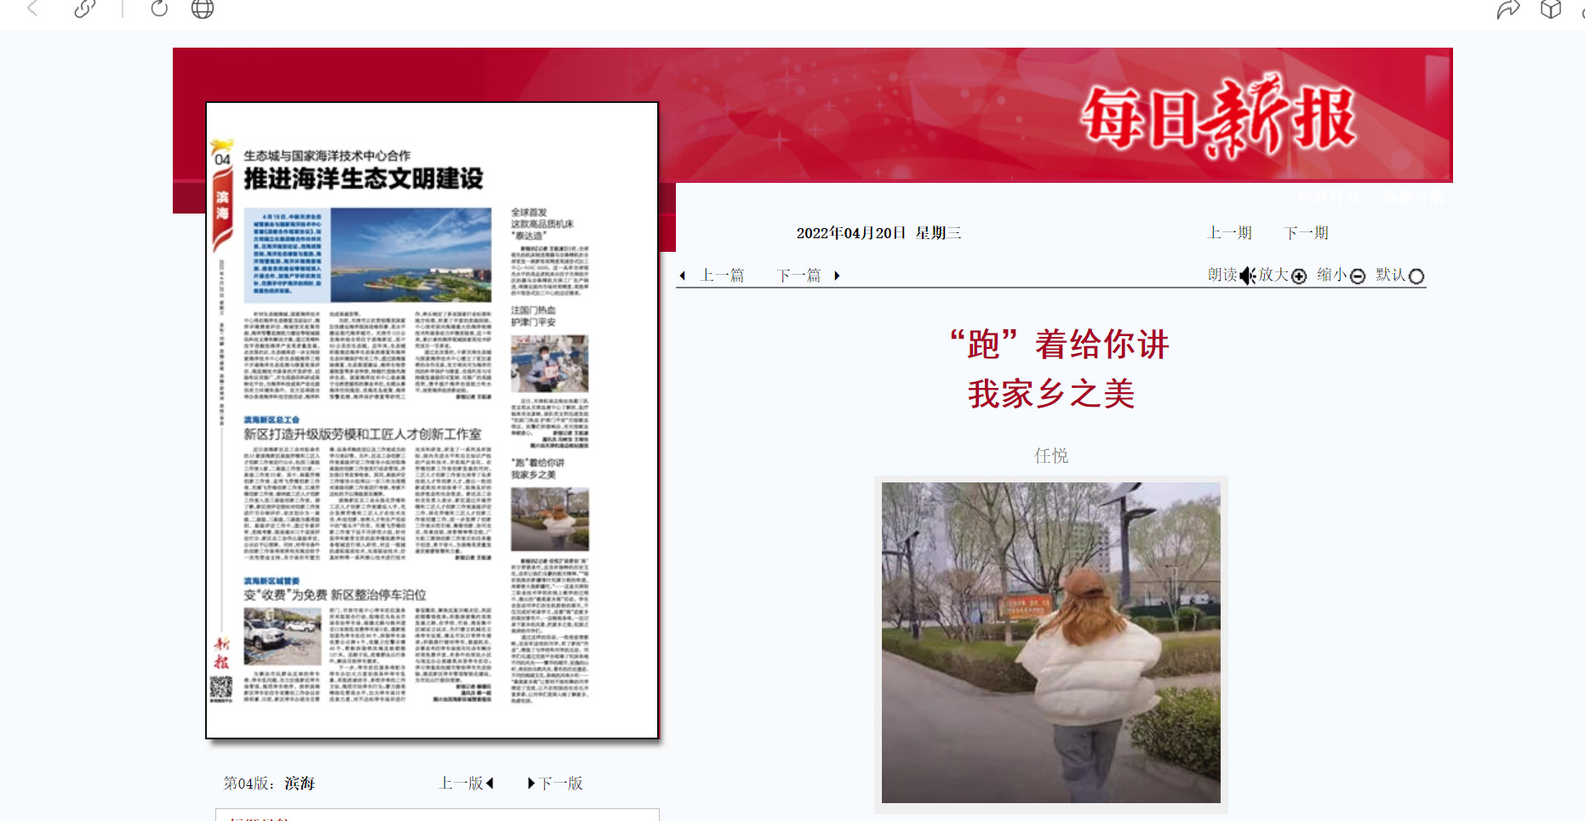Go to next page via 下一版

tap(560, 783)
